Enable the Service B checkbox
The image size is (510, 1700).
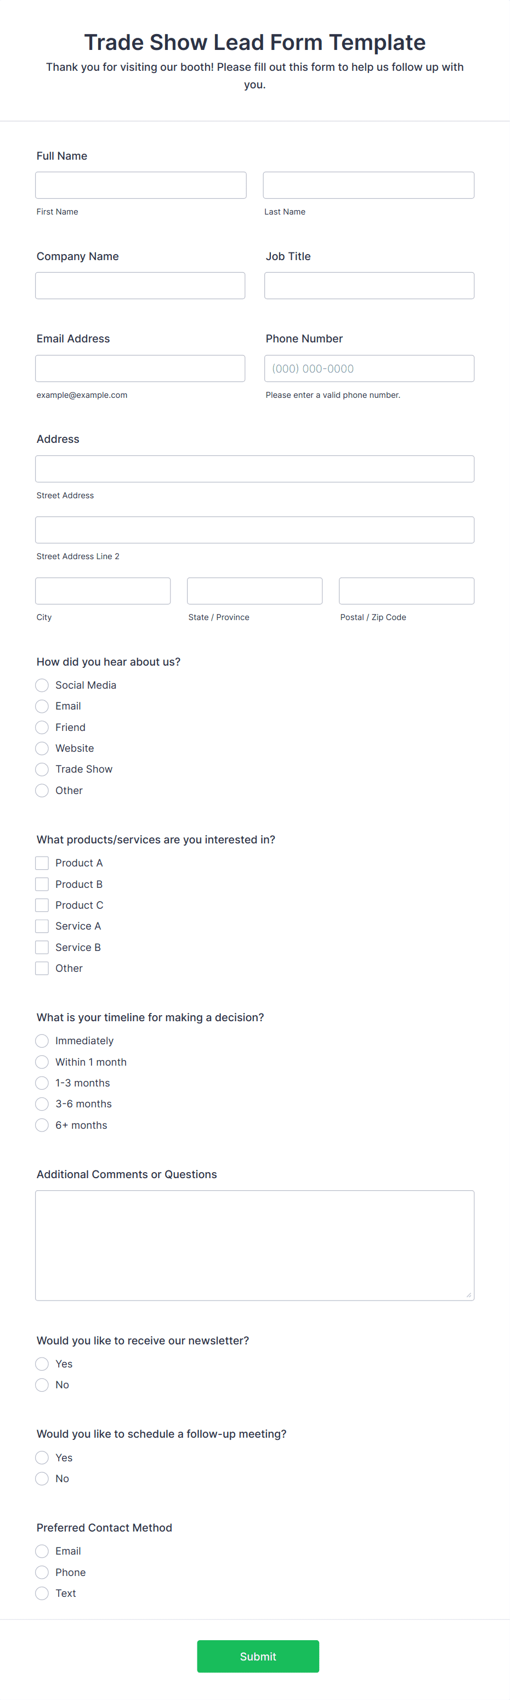[42, 947]
